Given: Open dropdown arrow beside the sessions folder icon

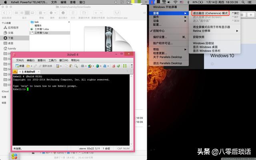Looking at the screenshot, I should 31,66.
